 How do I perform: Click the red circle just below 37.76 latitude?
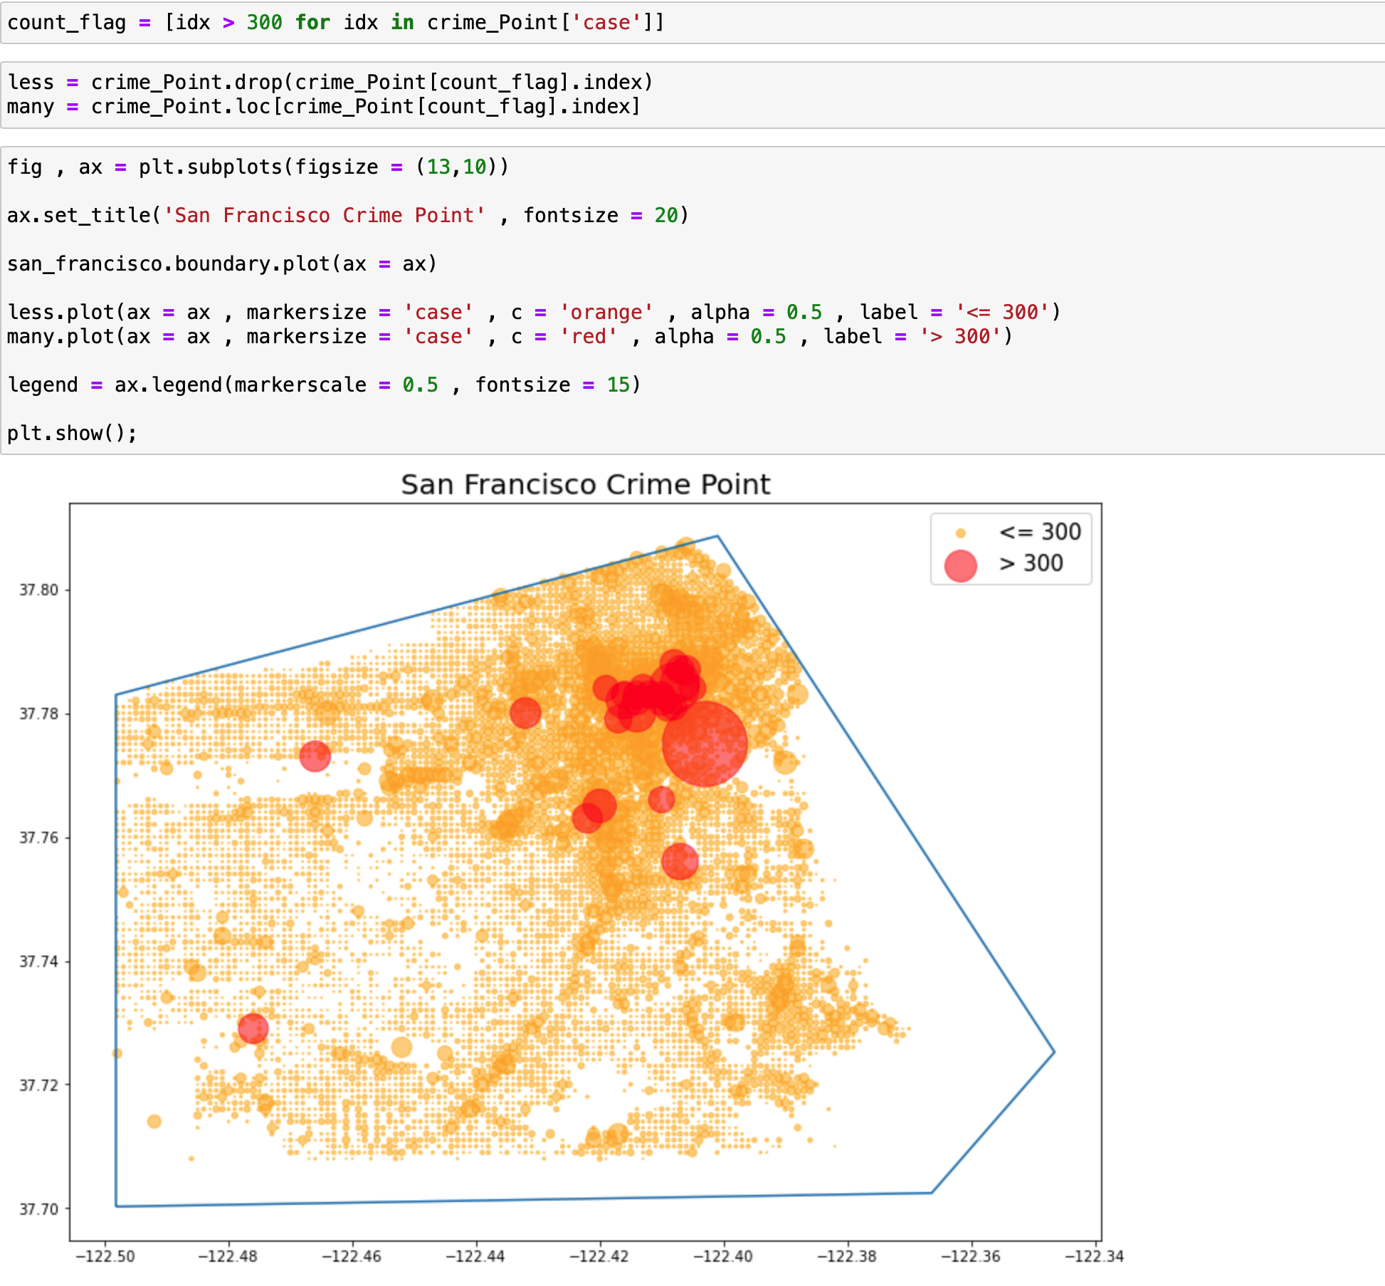679,861
